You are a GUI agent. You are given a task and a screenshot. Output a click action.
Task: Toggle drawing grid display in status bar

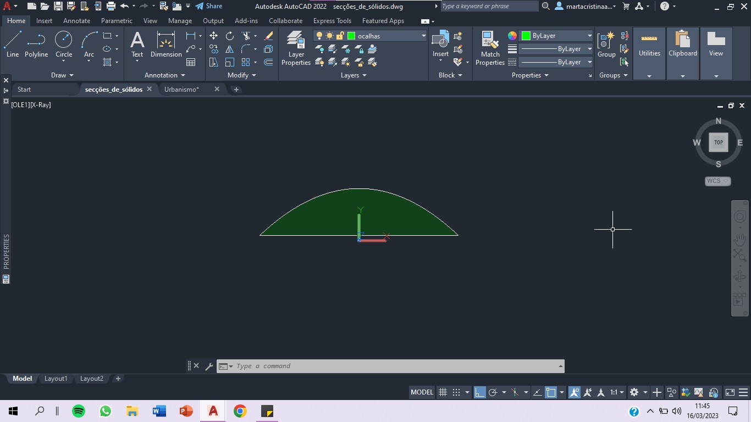point(443,392)
